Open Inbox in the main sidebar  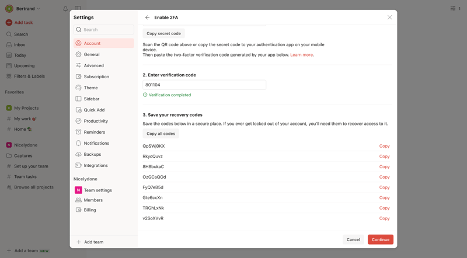click(x=19, y=45)
